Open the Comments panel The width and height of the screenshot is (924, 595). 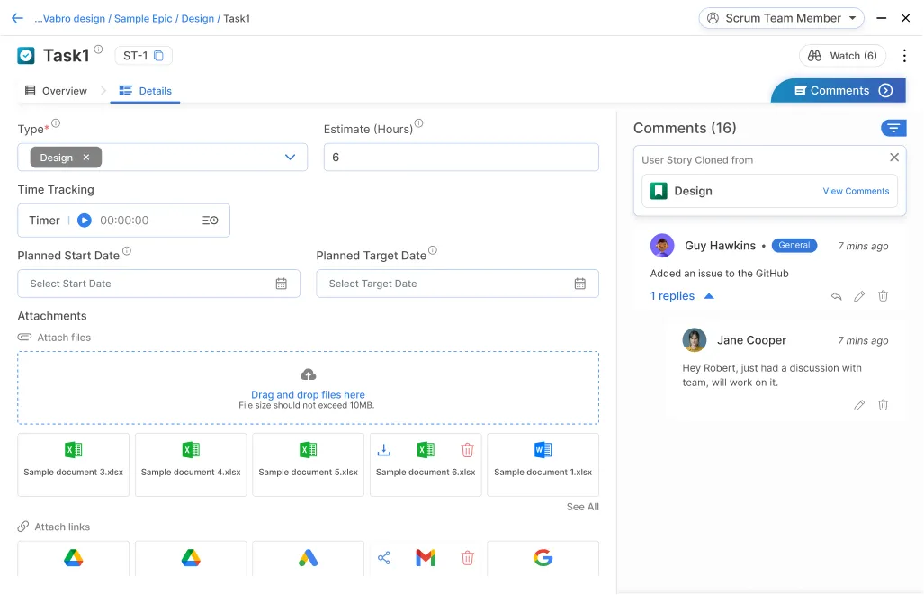click(x=837, y=90)
